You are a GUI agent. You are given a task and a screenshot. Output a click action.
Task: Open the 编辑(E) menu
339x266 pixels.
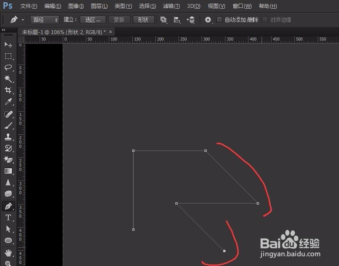[x=53, y=6]
